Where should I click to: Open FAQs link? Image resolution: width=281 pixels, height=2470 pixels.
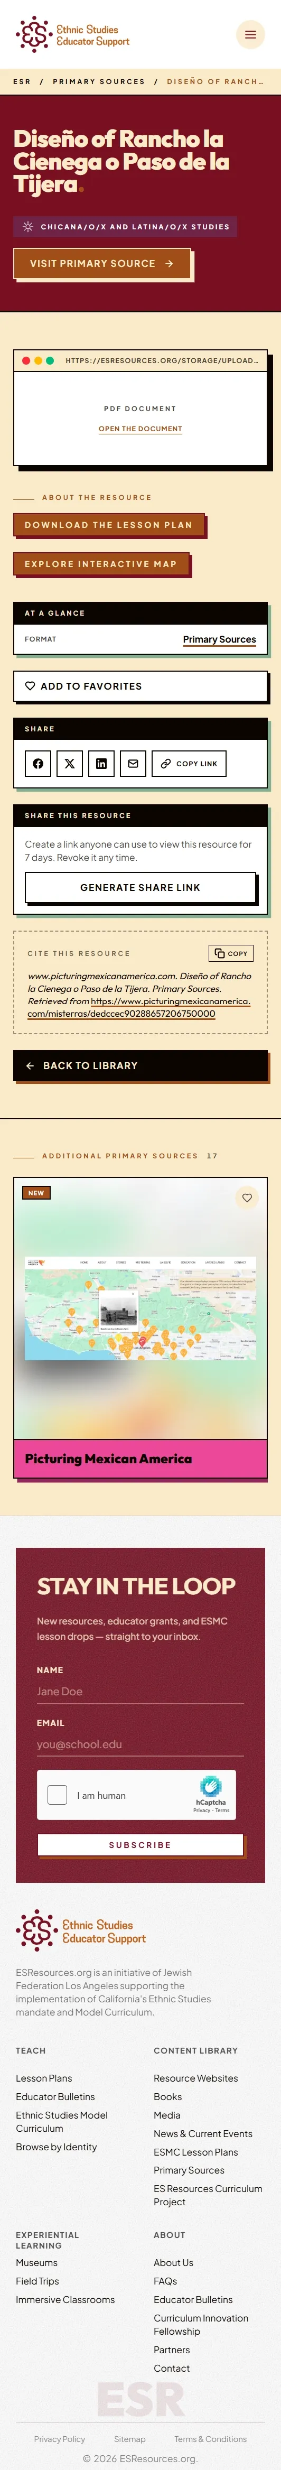(x=165, y=2281)
